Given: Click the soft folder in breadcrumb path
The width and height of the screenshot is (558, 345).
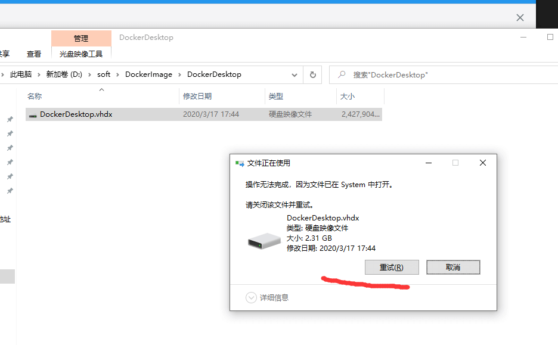Looking at the screenshot, I should click(104, 74).
